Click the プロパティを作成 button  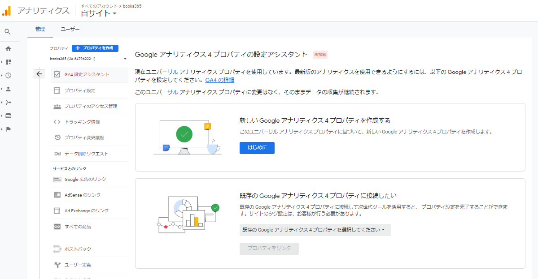(95, 48)
